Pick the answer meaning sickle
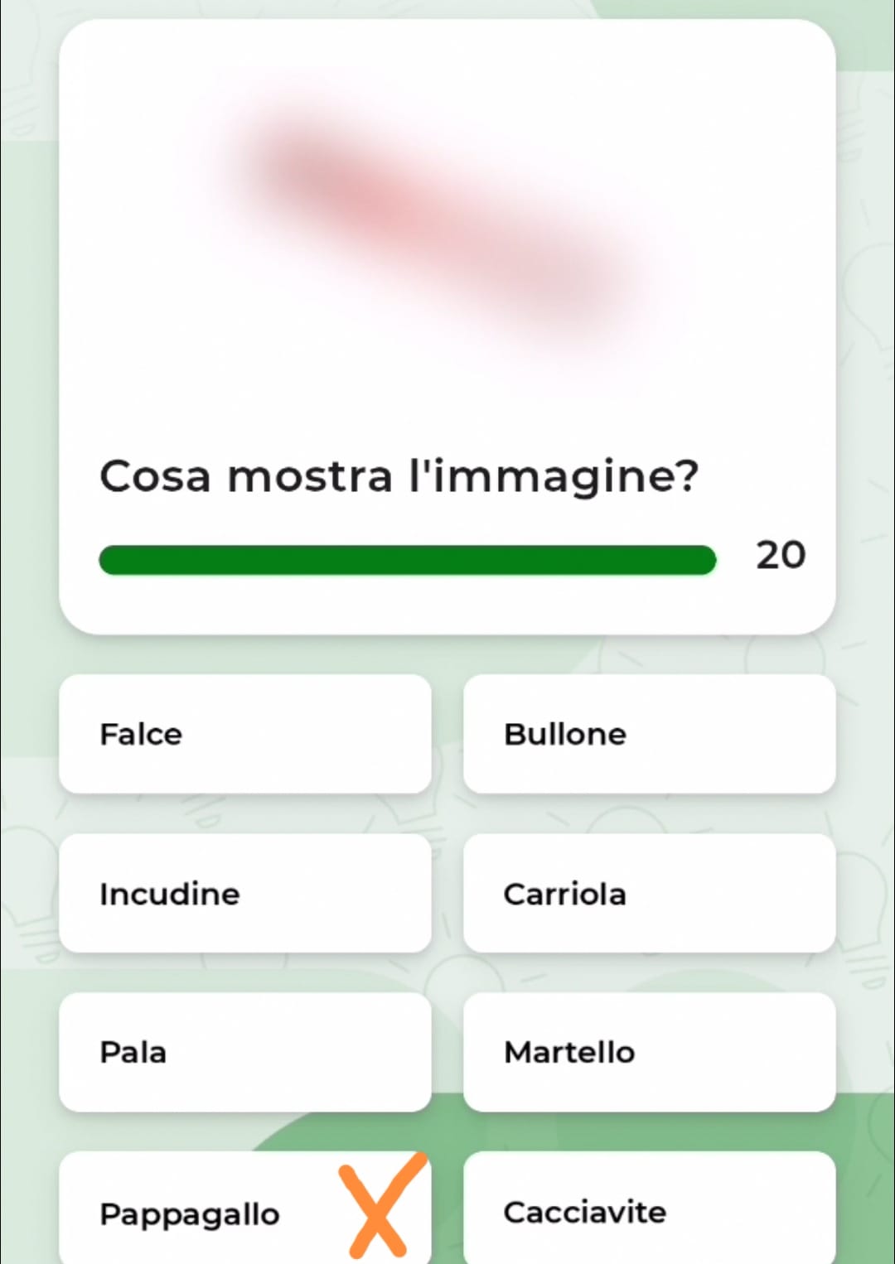 (244, 734)
